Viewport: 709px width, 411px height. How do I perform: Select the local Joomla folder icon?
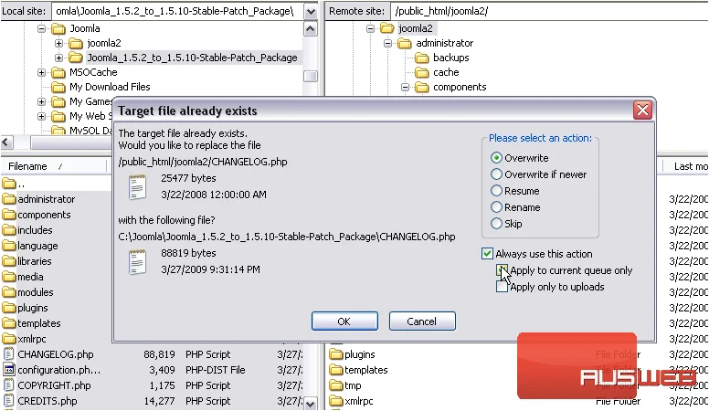pos(58,28)
